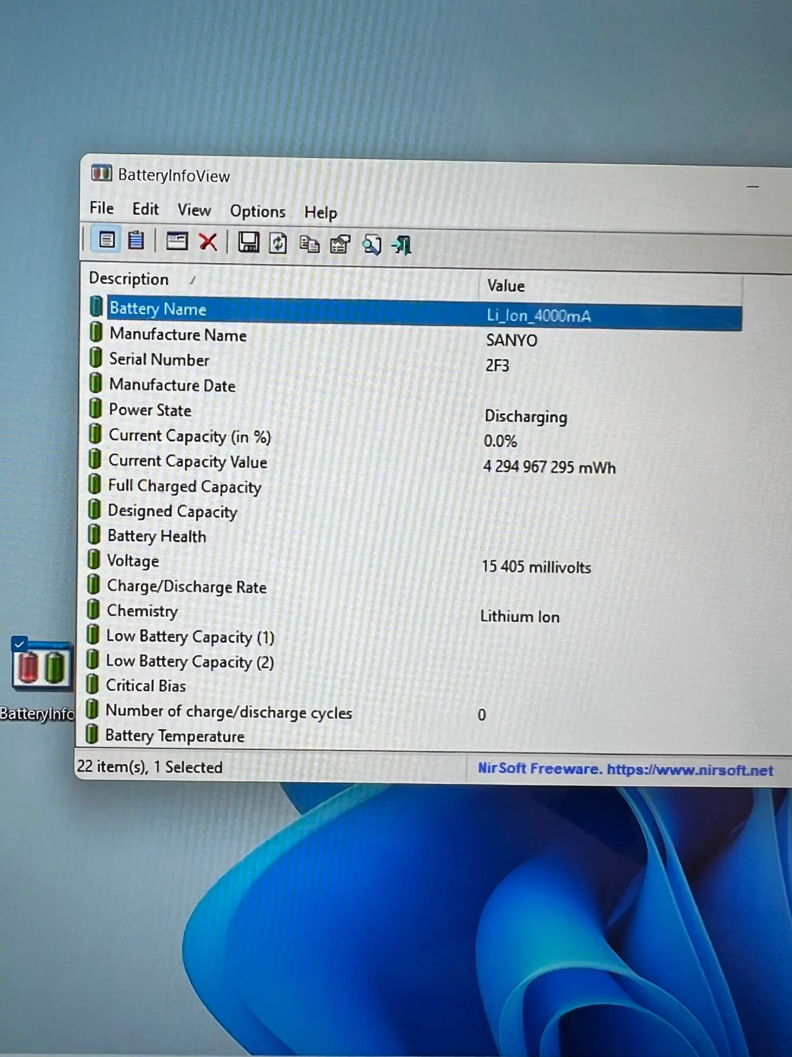
Task: Open the Edit menu
Action: tap(145, 209)
